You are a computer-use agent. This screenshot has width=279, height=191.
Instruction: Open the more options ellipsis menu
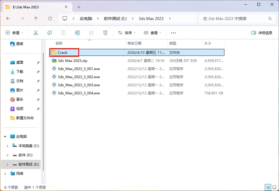(x=173, y=33)
